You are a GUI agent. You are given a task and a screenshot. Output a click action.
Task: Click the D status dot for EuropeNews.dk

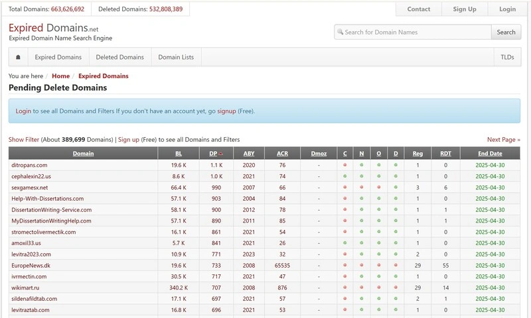pyautogui.click(x=396, y=265)
